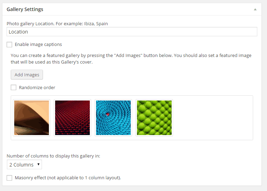Click the featured gallery instruction paragraph
267x191 pixels.
click(131, 59)
